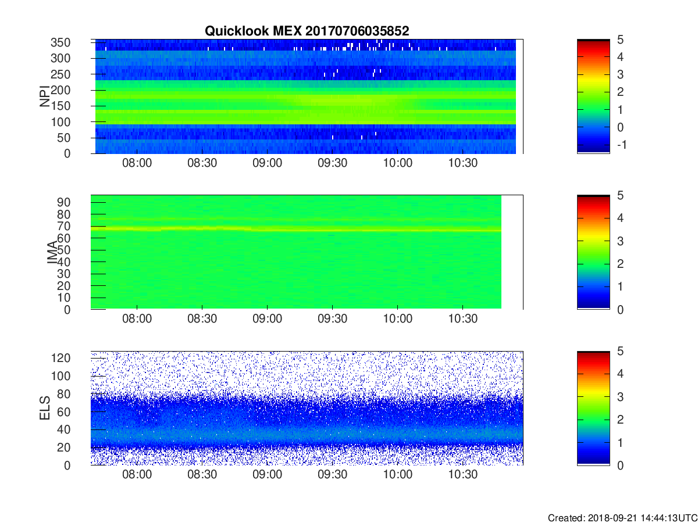Click the colorbar beside the ELS panel
This screenshot has width=698, height=523.
coord(593,408)
